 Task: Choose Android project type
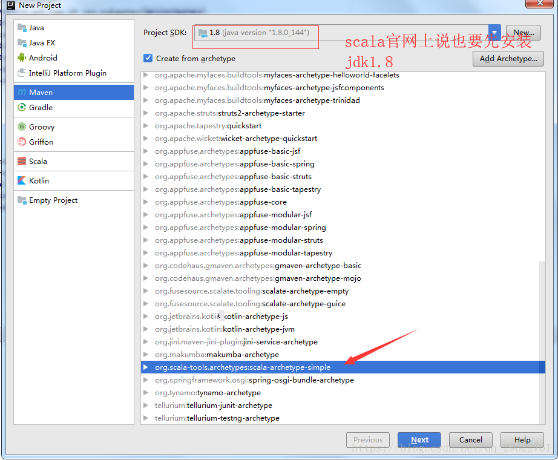pyautogui.click(x=74, y=57)
